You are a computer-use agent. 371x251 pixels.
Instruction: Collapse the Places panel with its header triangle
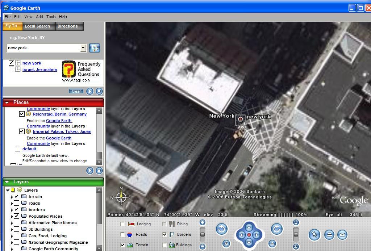[x=7, y=103]
